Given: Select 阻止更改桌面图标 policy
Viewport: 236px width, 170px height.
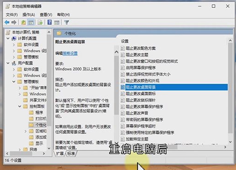Looking at the screenshot, I should point(141,94).
